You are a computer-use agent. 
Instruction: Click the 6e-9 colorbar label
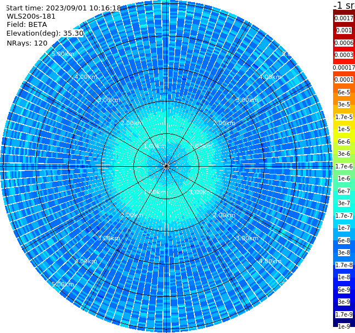(344, 290)
